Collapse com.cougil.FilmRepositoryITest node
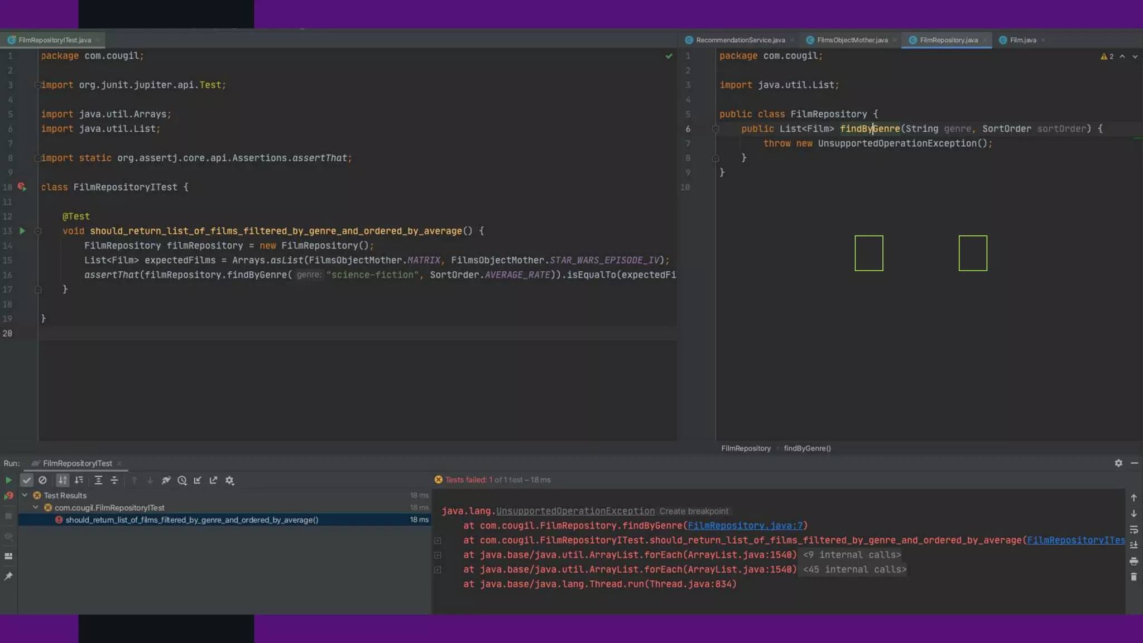The width and height of the screenshot is (1143, 643). point(36,507)
